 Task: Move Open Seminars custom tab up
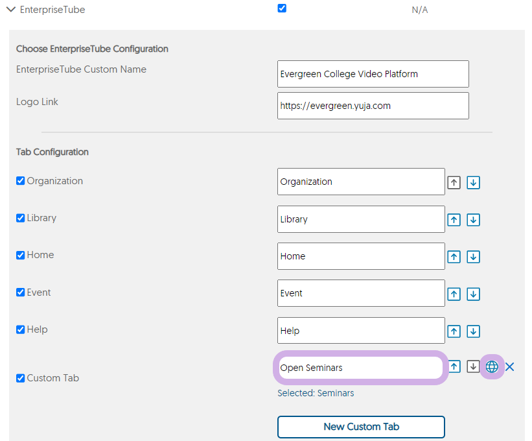tap(455, 366)
